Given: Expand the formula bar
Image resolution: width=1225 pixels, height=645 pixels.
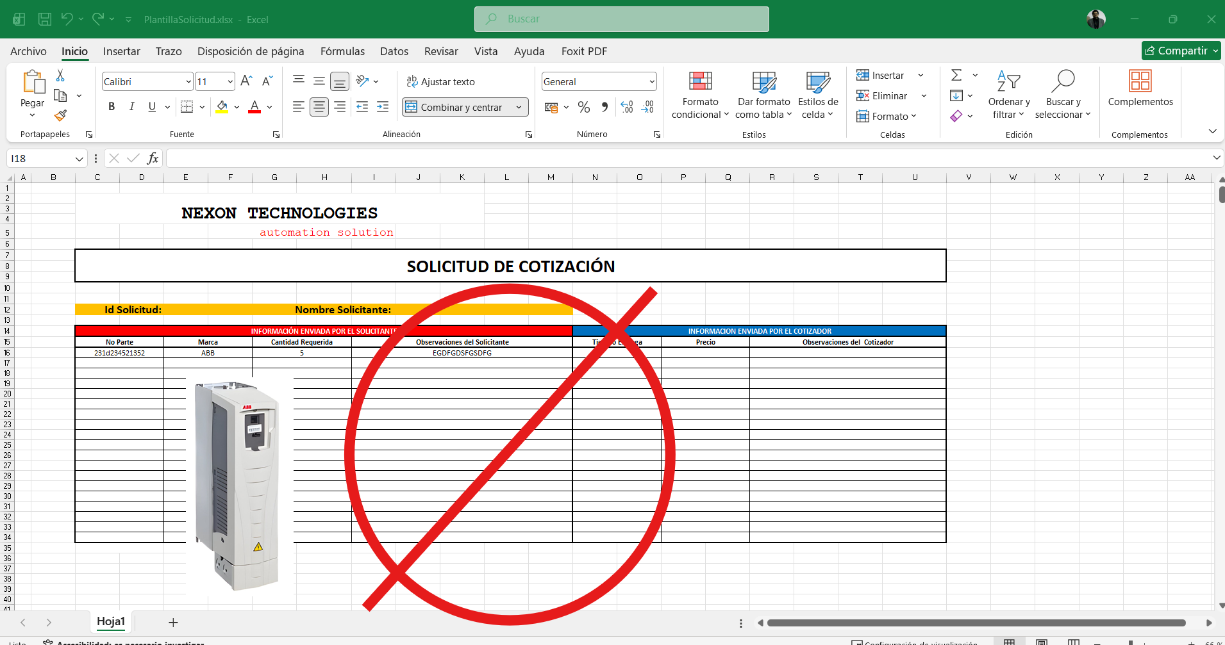Looking at the screenshot, I should (1216, 158).
